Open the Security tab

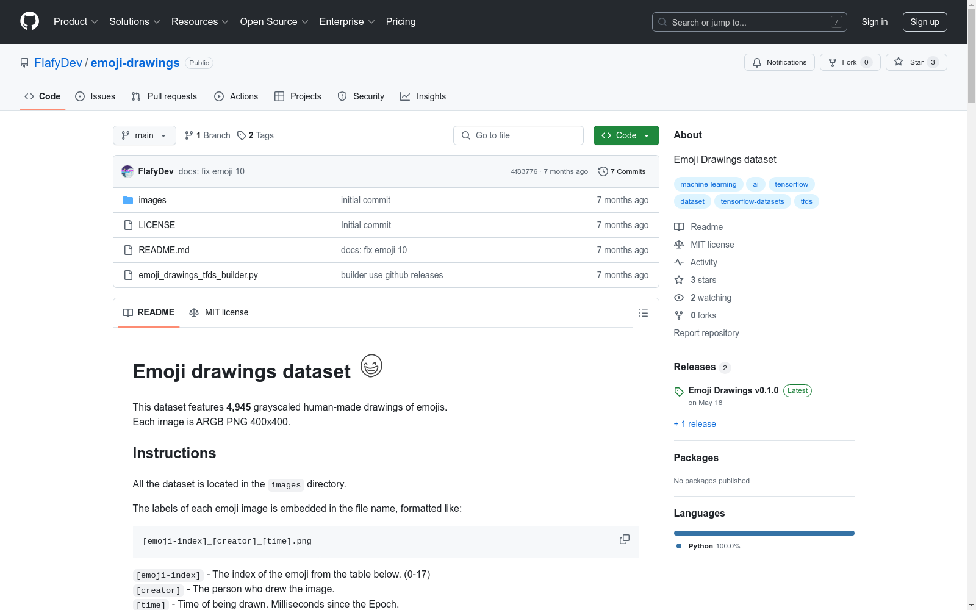pyautogui.click(x=361, y=96)
